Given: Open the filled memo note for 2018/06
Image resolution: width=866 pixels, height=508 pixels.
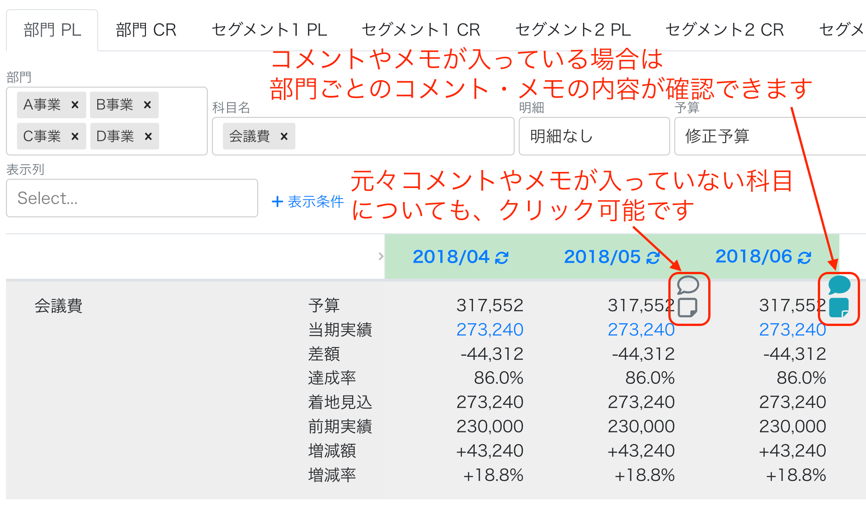Looking at the screenshot, I should [x=839, y=307].
